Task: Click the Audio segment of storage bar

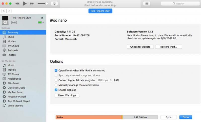Action: [89, 117]
